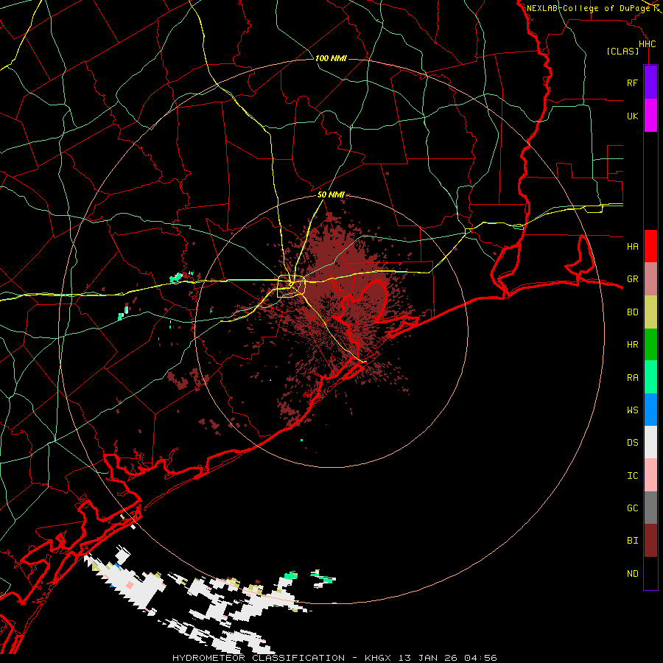Image resolution: width=663 pixels, height=663 pixels.
Task: Select the GC gray legend swatch
Action: click(650, 508)
